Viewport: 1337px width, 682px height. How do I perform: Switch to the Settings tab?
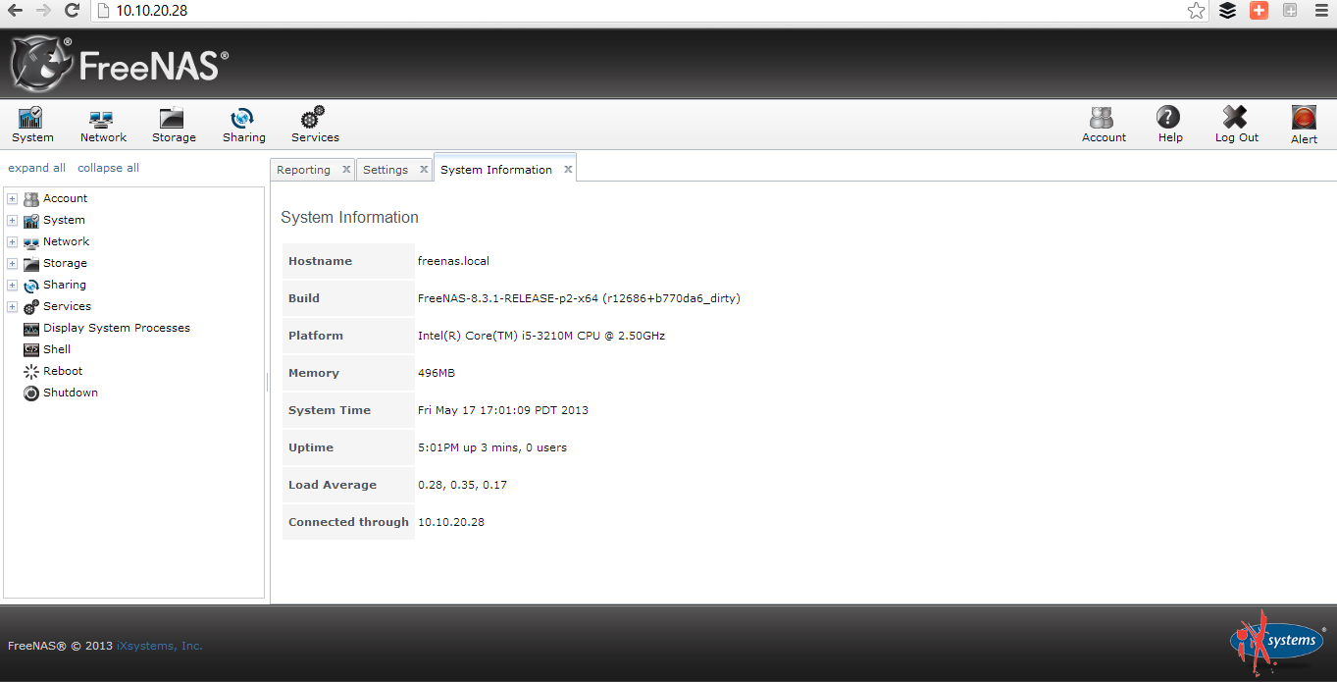pos(386,169)
